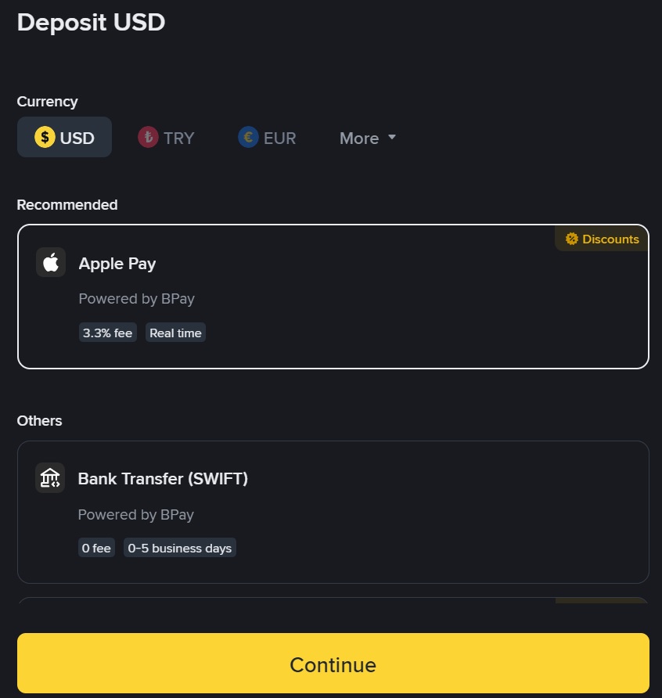Click the 3.3% fee tag
The width and height of the screenshot is (662, 698).
(x=108, y=333)
